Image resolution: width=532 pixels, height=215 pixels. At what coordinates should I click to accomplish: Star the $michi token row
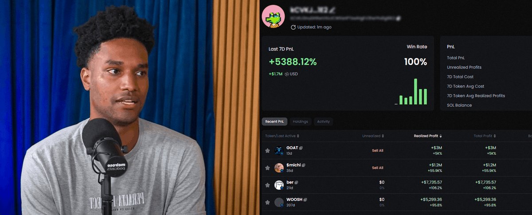267,168
